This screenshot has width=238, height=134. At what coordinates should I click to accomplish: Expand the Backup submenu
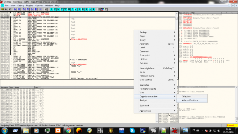pos(155,32)
